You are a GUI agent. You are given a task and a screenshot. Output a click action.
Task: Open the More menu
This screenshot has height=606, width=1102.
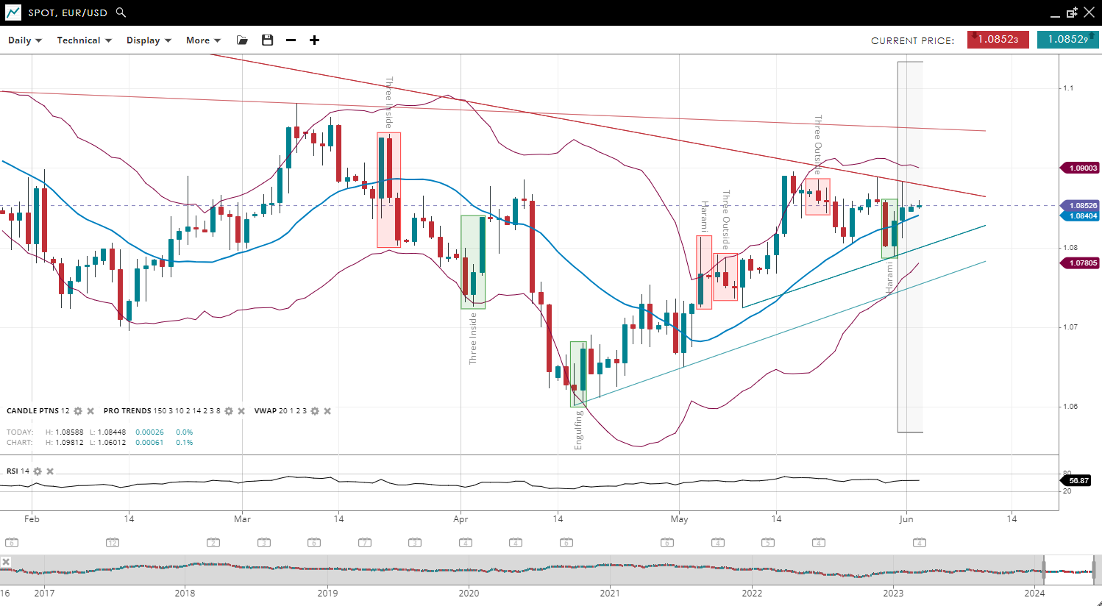[x=203, y=40]
